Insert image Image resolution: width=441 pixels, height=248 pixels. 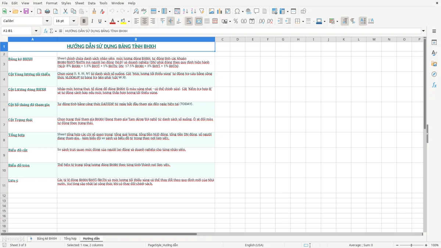(212, 11)
